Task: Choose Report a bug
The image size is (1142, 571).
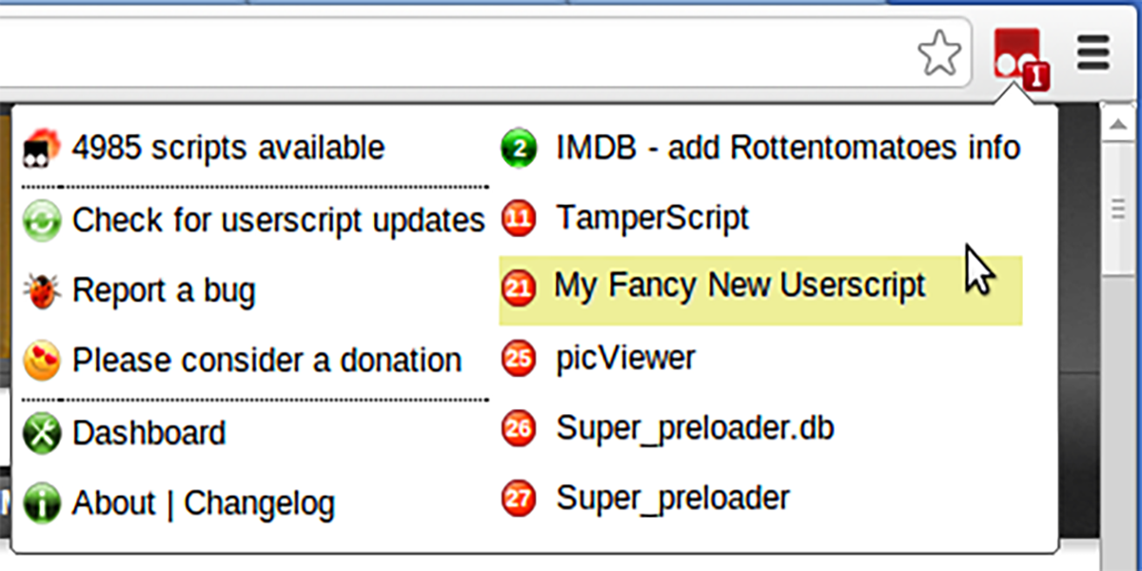Action: click(164, 291)
